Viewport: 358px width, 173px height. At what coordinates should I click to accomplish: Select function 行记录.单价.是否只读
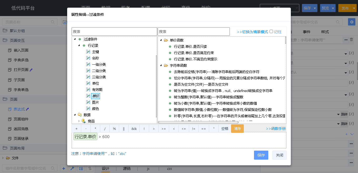pos(190,47)
